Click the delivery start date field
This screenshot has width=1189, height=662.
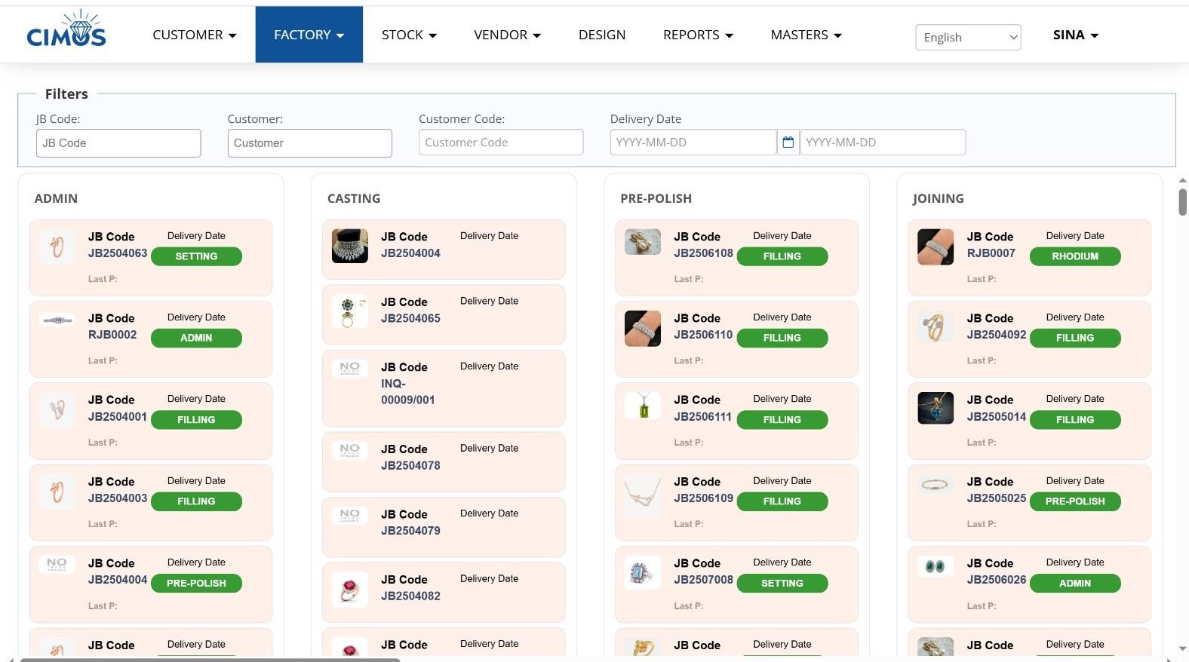[x=693, y=143]
